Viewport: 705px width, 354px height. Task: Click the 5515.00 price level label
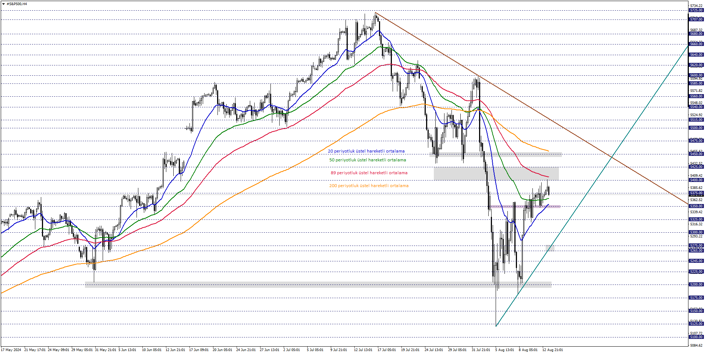point(696,120)
